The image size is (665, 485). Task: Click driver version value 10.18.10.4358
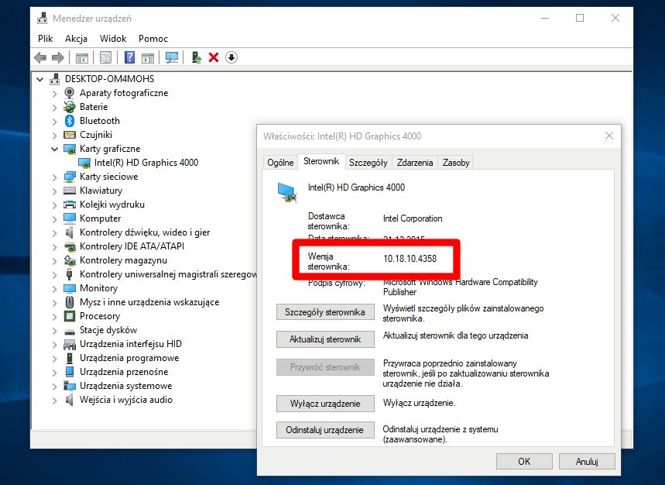(410, 259)
